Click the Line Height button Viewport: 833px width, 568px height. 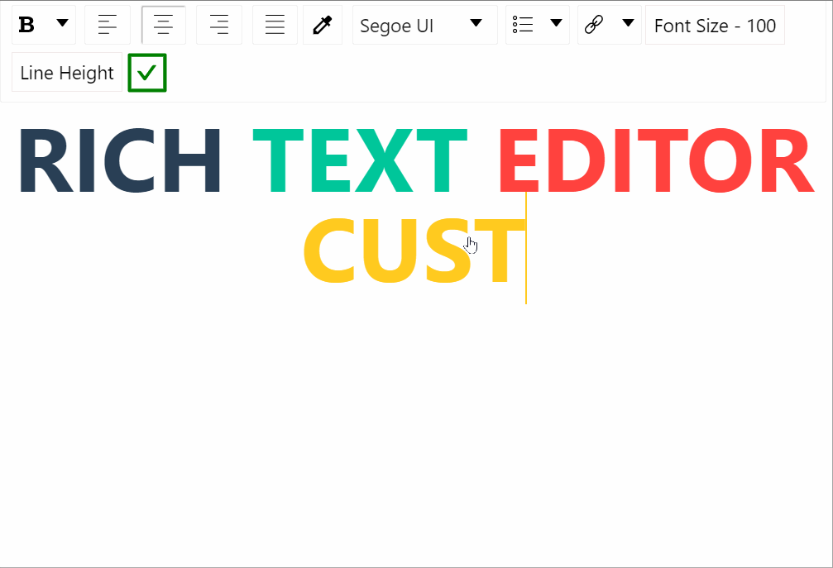66,73
